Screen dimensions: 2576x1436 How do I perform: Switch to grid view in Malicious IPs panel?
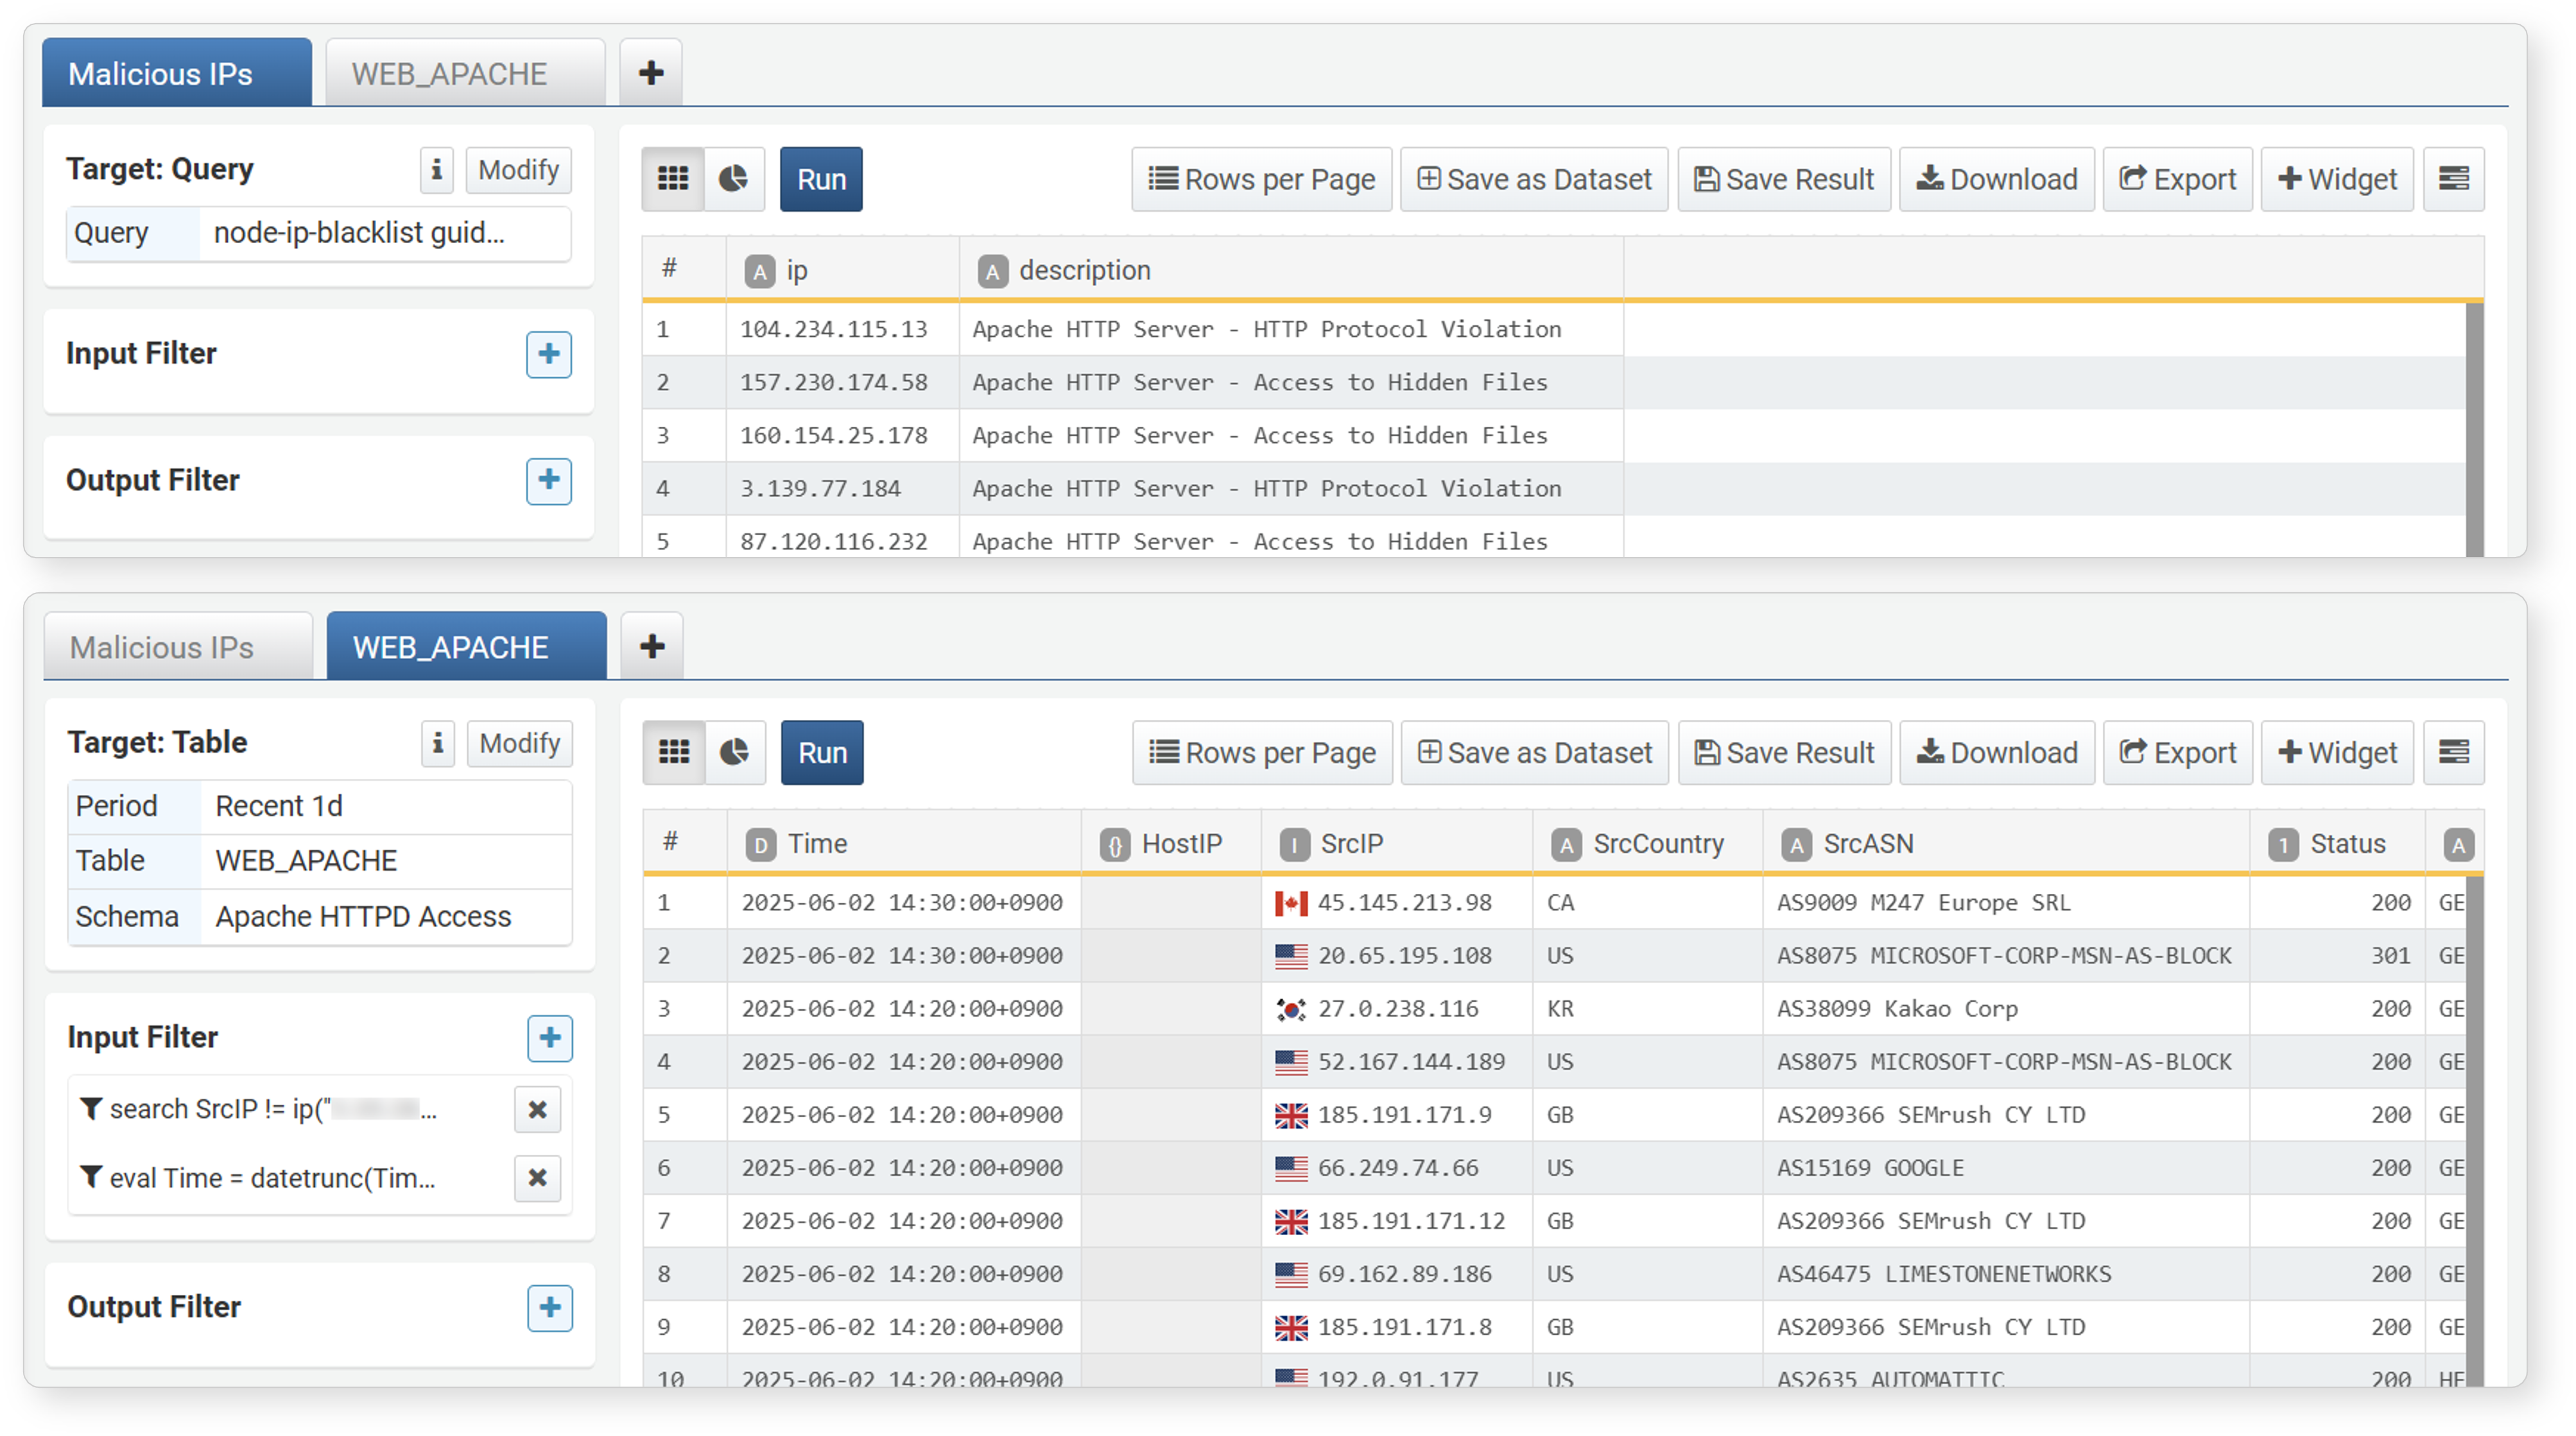(673, 179)
